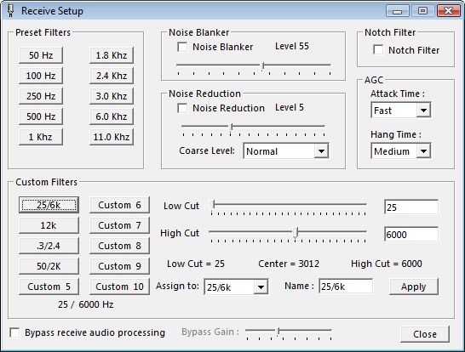Click the Close button at bottom
The width and height of the screenshot is (465, 352).
pyautogui.click(x=425, y=334)
